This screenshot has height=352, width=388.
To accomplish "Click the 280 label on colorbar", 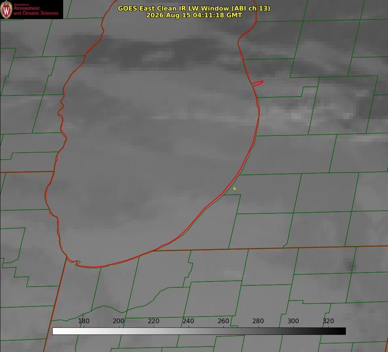I will coord(258,321).
